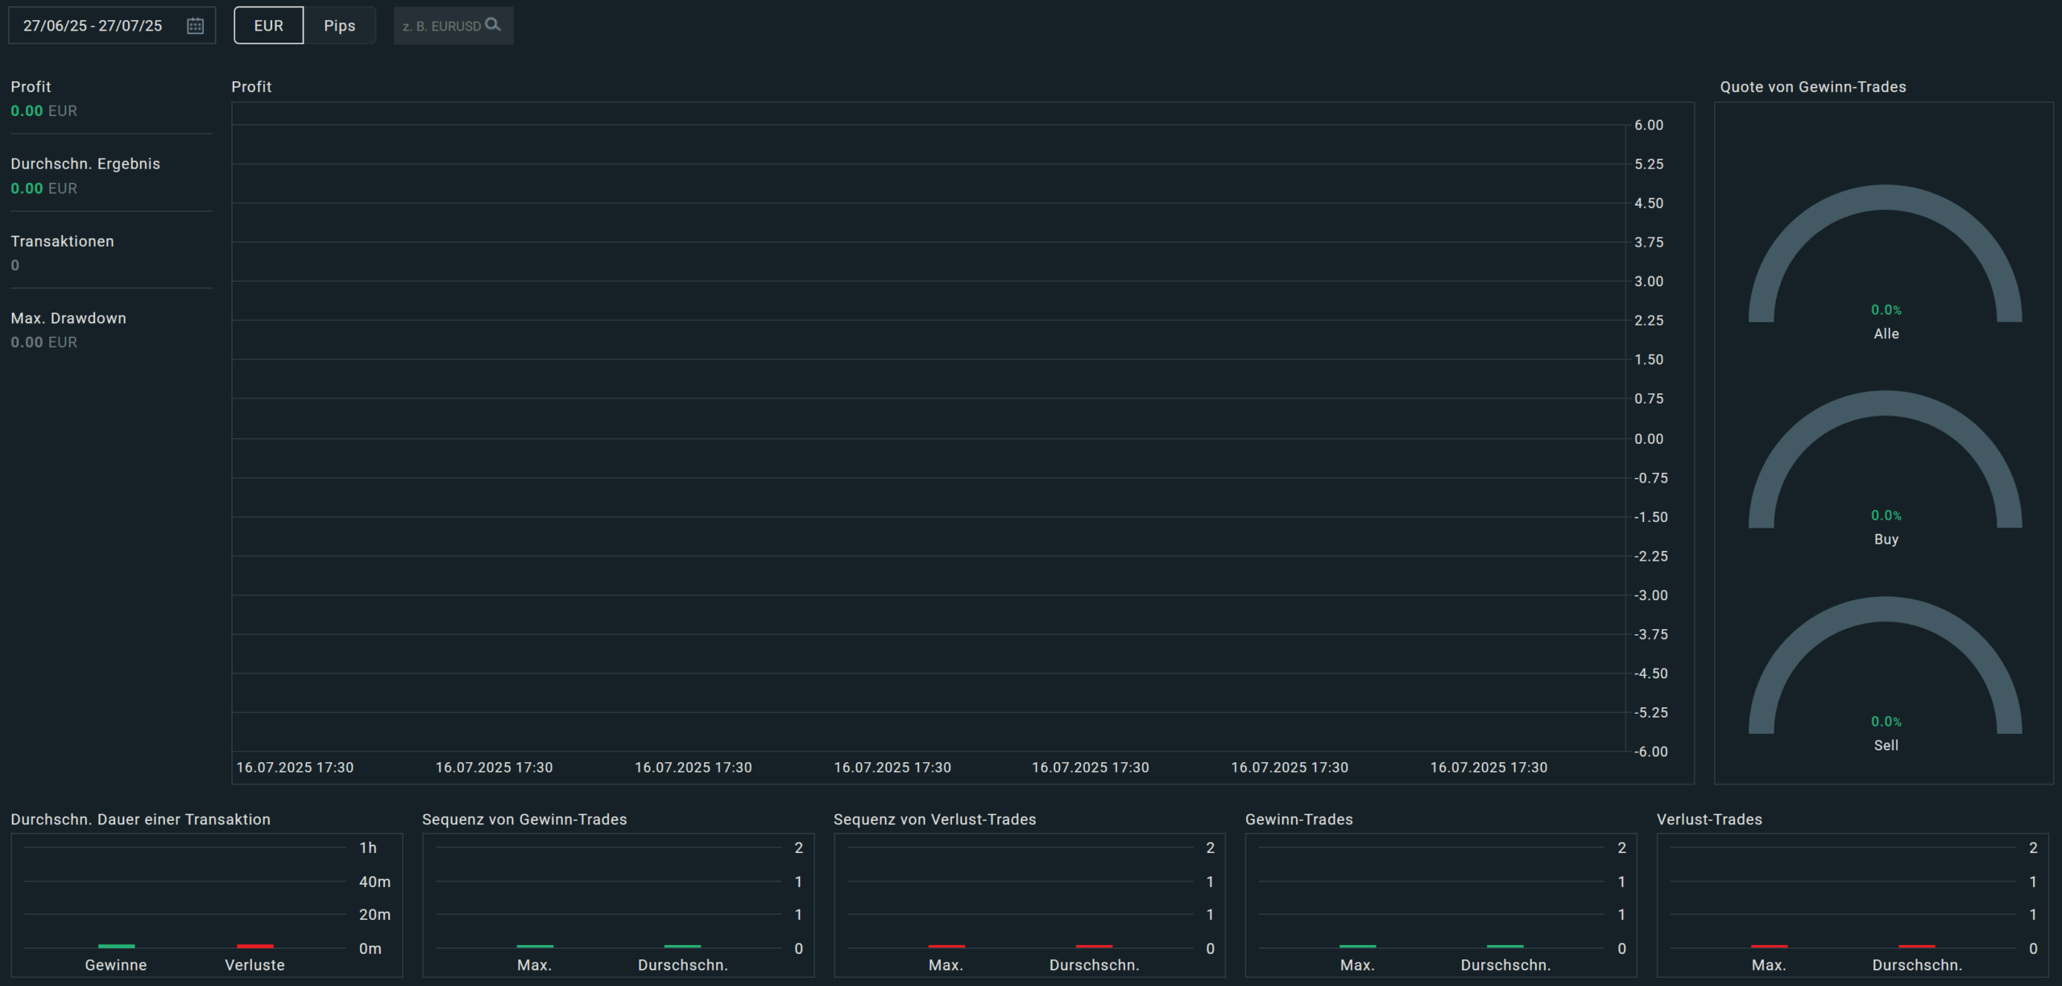
Task: Click the Gewinn-Trades chart heading
Action: [1298, 819]
